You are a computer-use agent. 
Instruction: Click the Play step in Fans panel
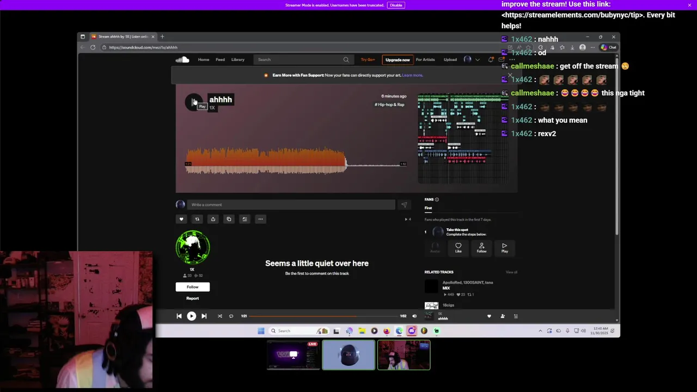504,248
